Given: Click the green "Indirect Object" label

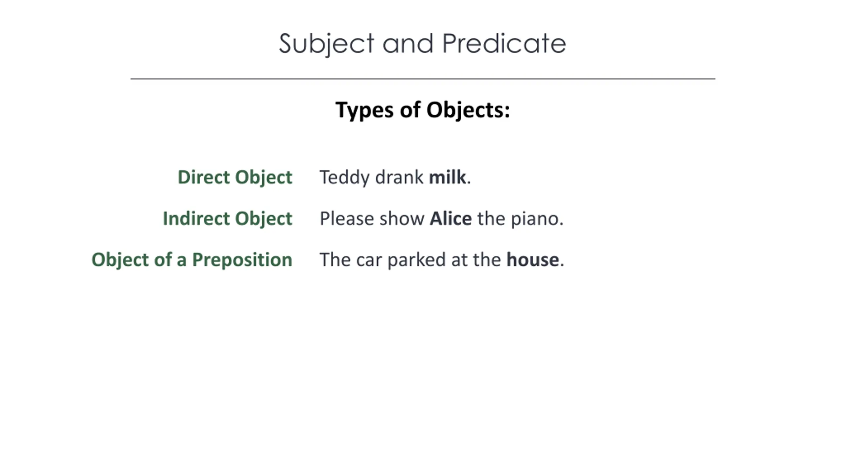Looking at the screenshot, I should click(227, 218).
